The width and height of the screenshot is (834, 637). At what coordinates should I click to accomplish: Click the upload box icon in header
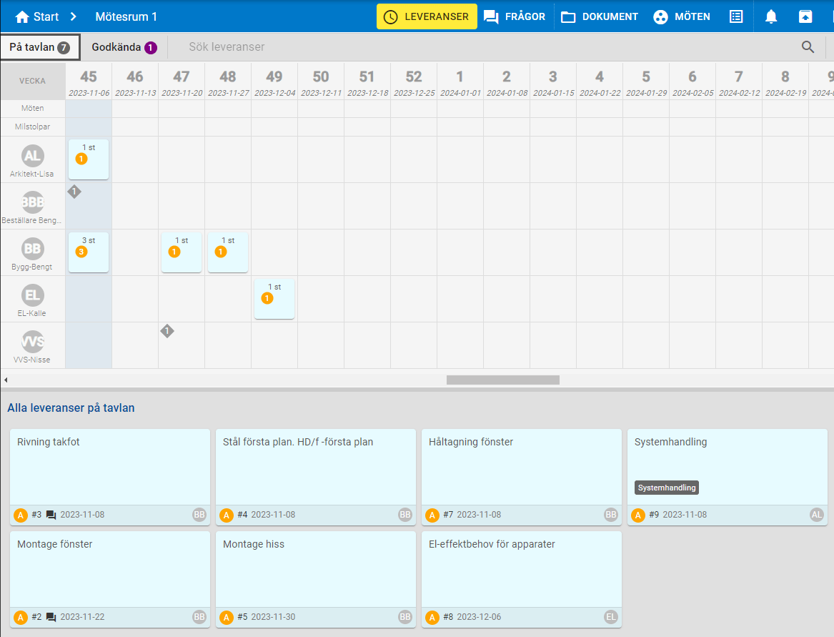pyautogui.click(x=805, y=16)
